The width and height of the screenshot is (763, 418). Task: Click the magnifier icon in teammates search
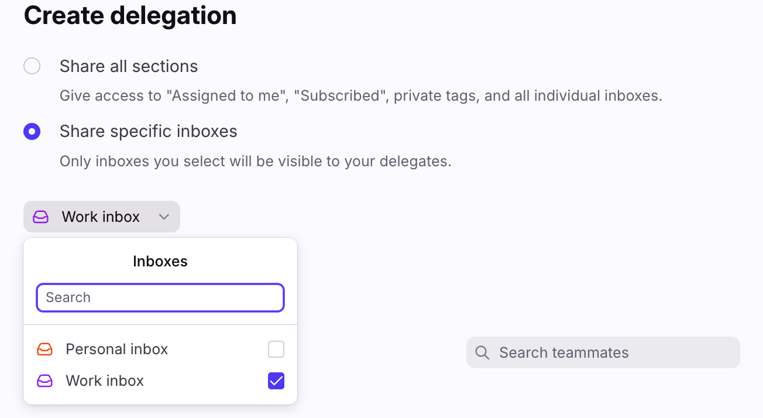(x=482, y=352)
